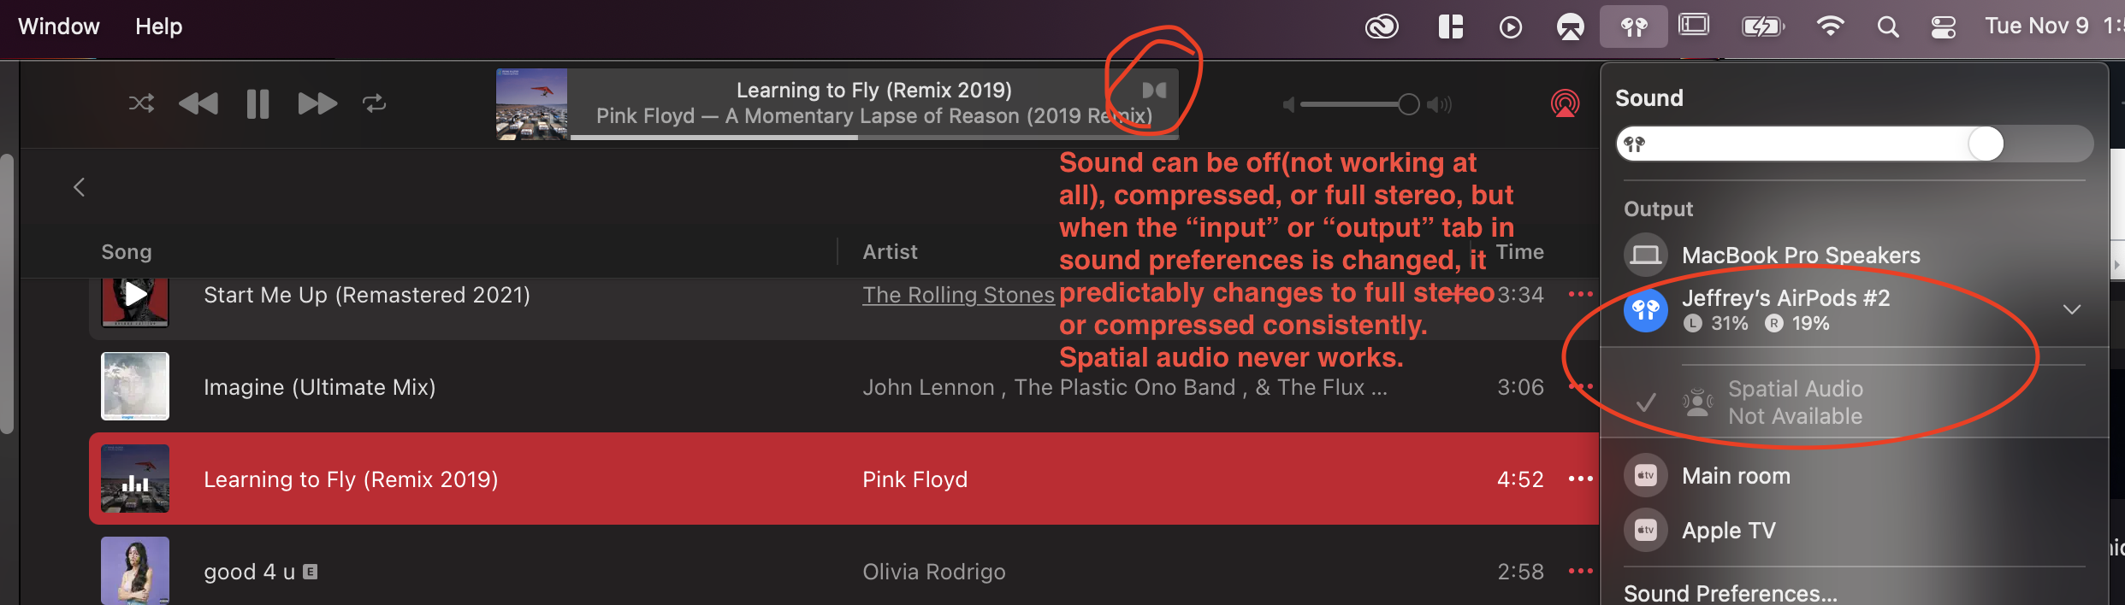
Task: Open AirPlay audio output picker in Music
Action: (1565, 104)
